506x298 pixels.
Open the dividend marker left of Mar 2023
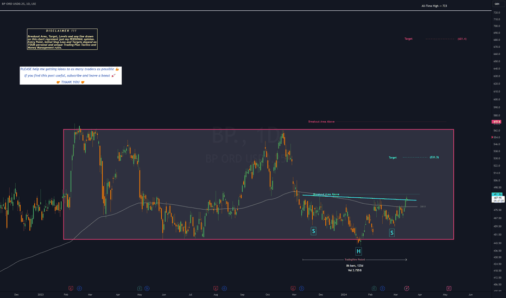click(x=79, y=288)
